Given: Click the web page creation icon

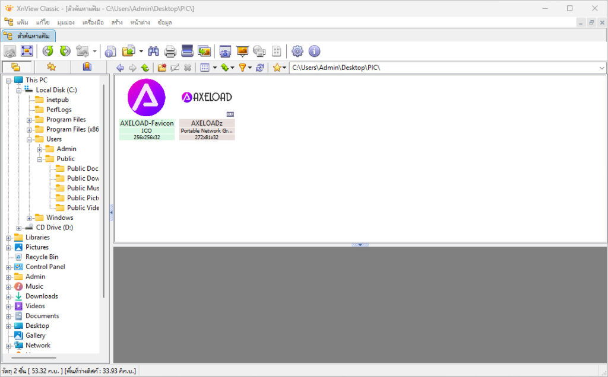Looking at the screenshot, I should coord(259,51).
